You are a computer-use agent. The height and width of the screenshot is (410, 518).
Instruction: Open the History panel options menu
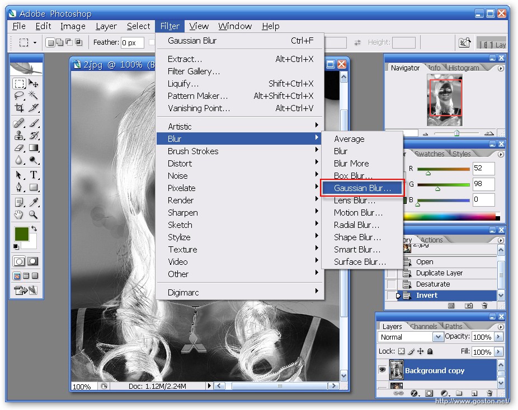501,240
